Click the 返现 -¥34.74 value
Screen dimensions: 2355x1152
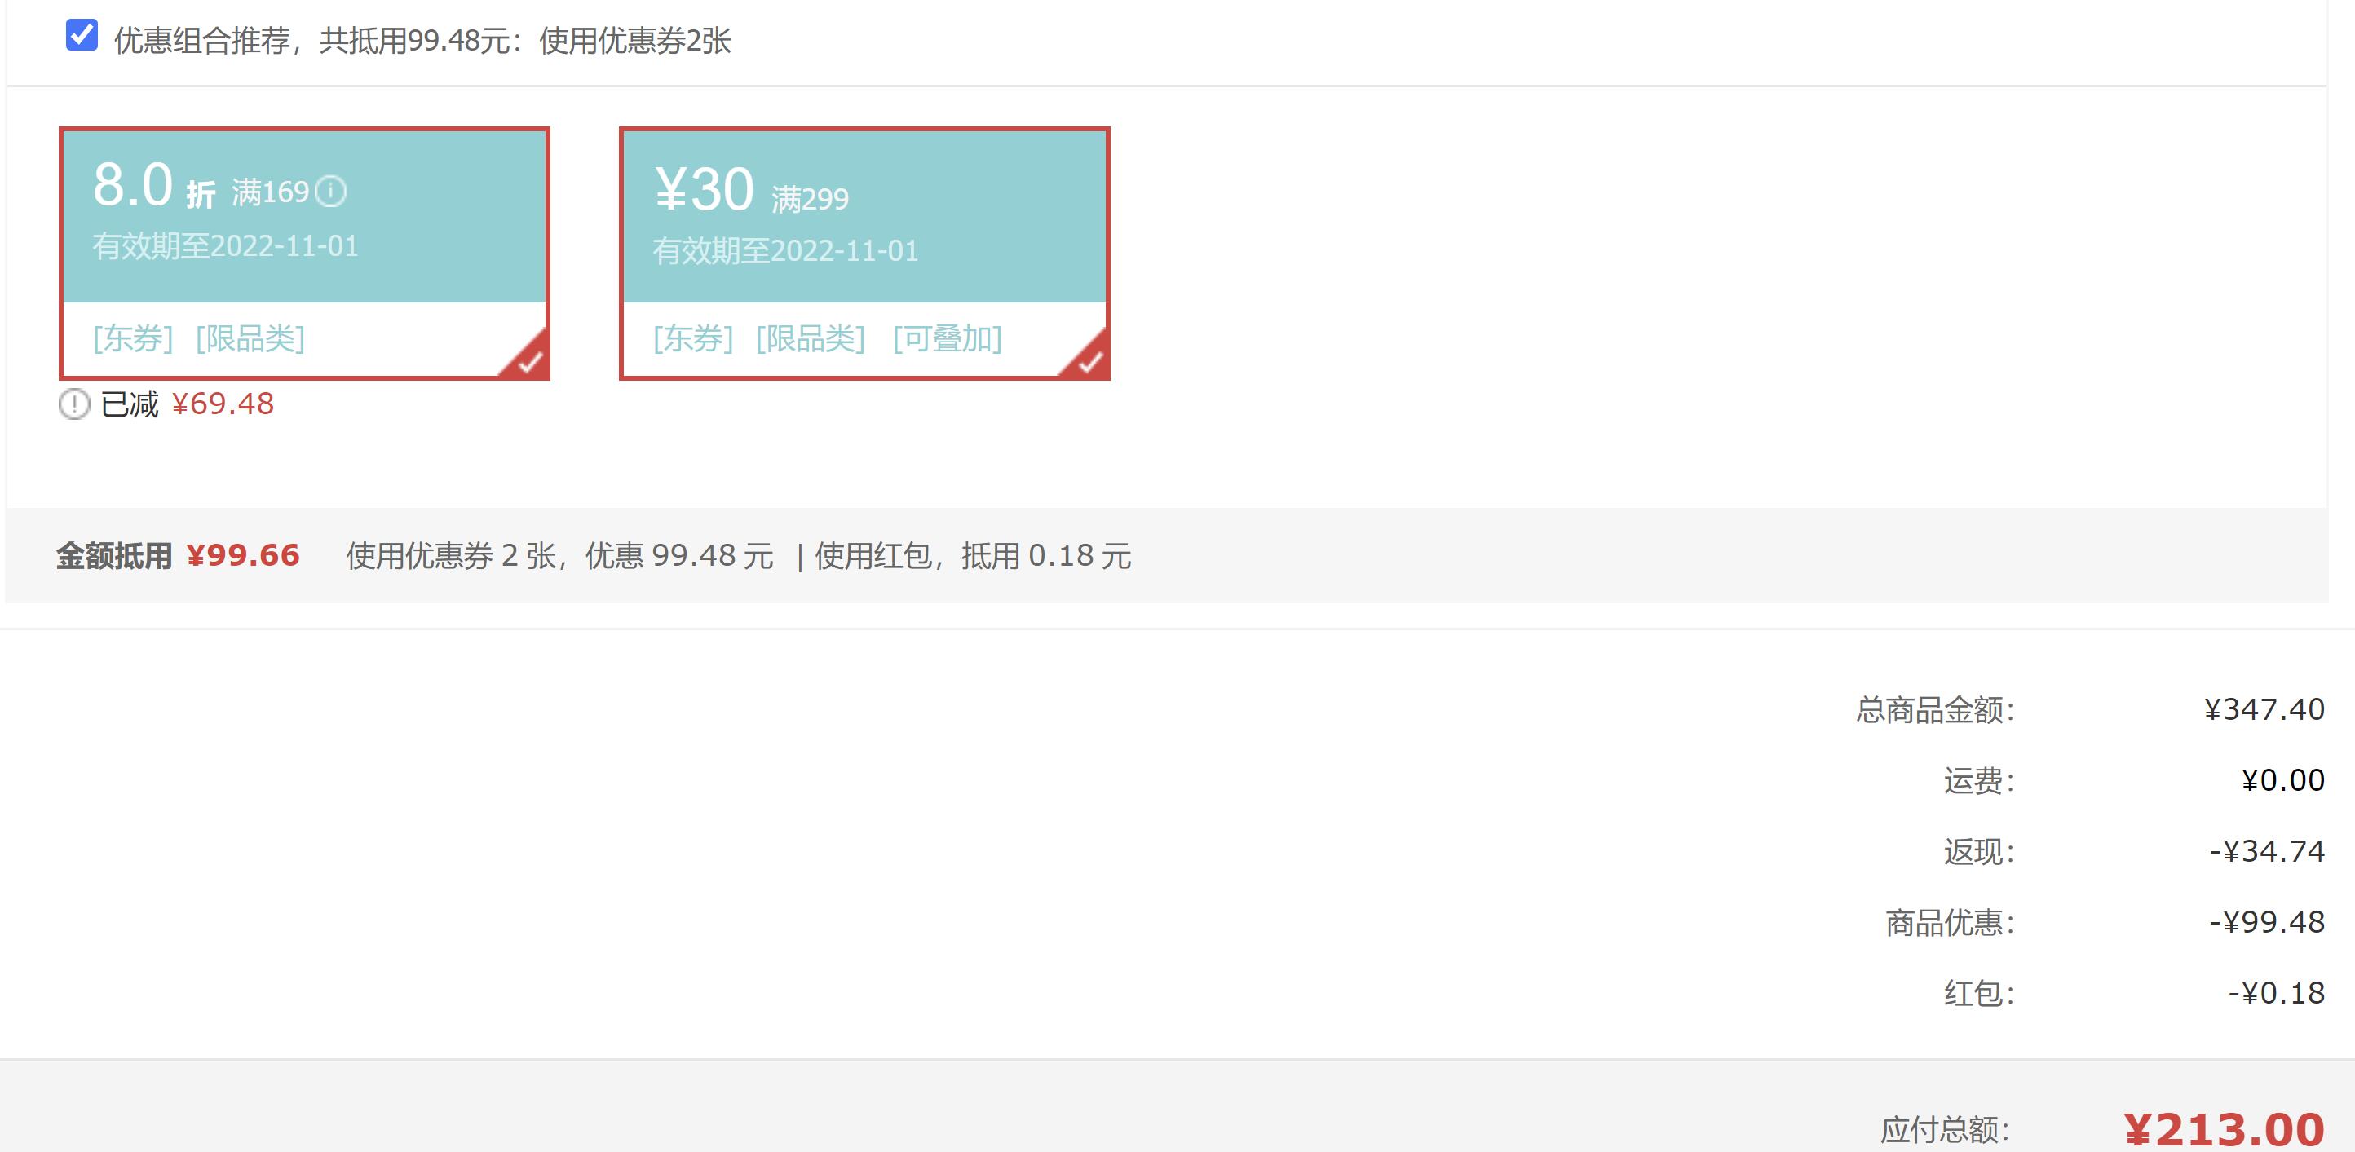[x=2266, y=851]
